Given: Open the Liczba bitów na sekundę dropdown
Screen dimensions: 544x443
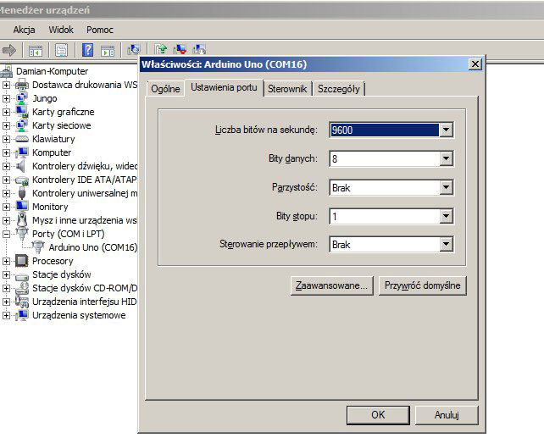Looking at the screenshot, I should [446, 130].
